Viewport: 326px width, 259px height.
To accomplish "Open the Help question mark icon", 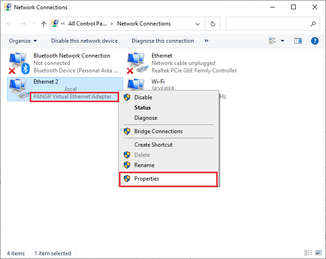I will point(314,41).
